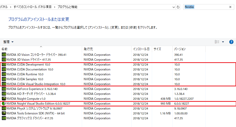The image size is (236, 127).
Task: Click icon of NVIDIA CUDA Development 10.0
Action: (4, 64)
